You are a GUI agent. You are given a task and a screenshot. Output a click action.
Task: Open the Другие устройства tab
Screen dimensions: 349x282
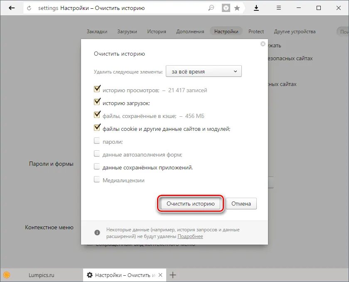click(x=295, y=32)
